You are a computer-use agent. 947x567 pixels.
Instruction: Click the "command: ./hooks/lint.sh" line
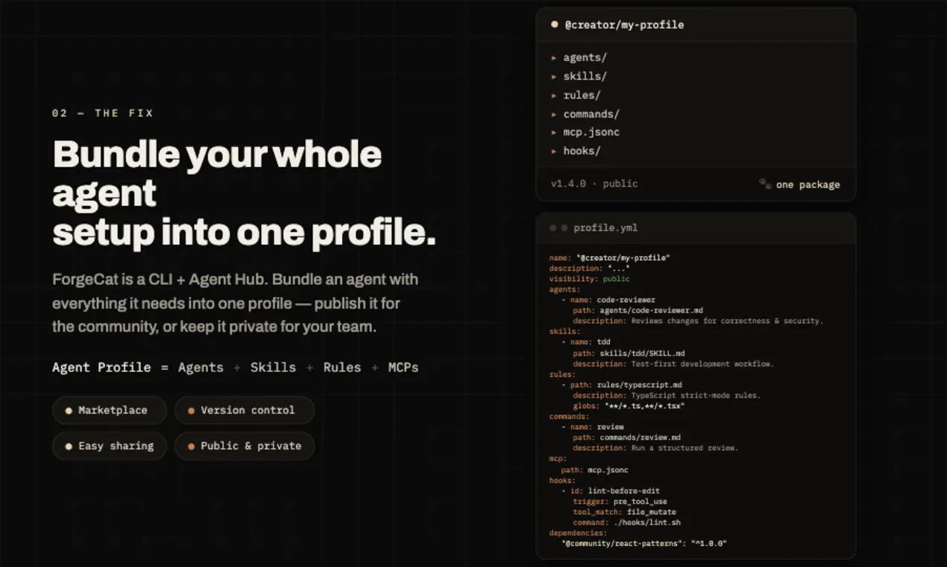[626, 523]
